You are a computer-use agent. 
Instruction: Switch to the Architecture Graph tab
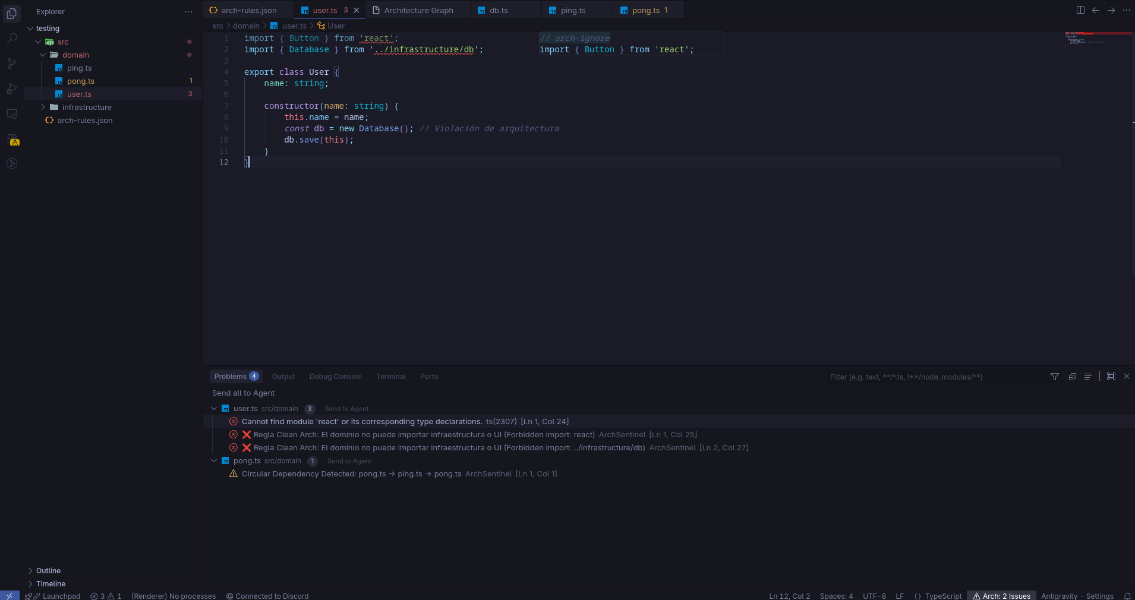pyautogui.click(x=418, y=10)
